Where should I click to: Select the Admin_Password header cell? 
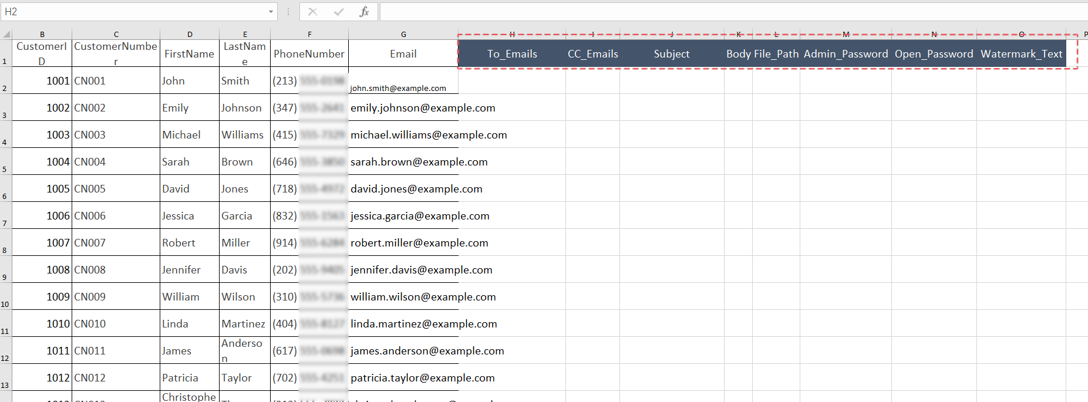point(846,53)
